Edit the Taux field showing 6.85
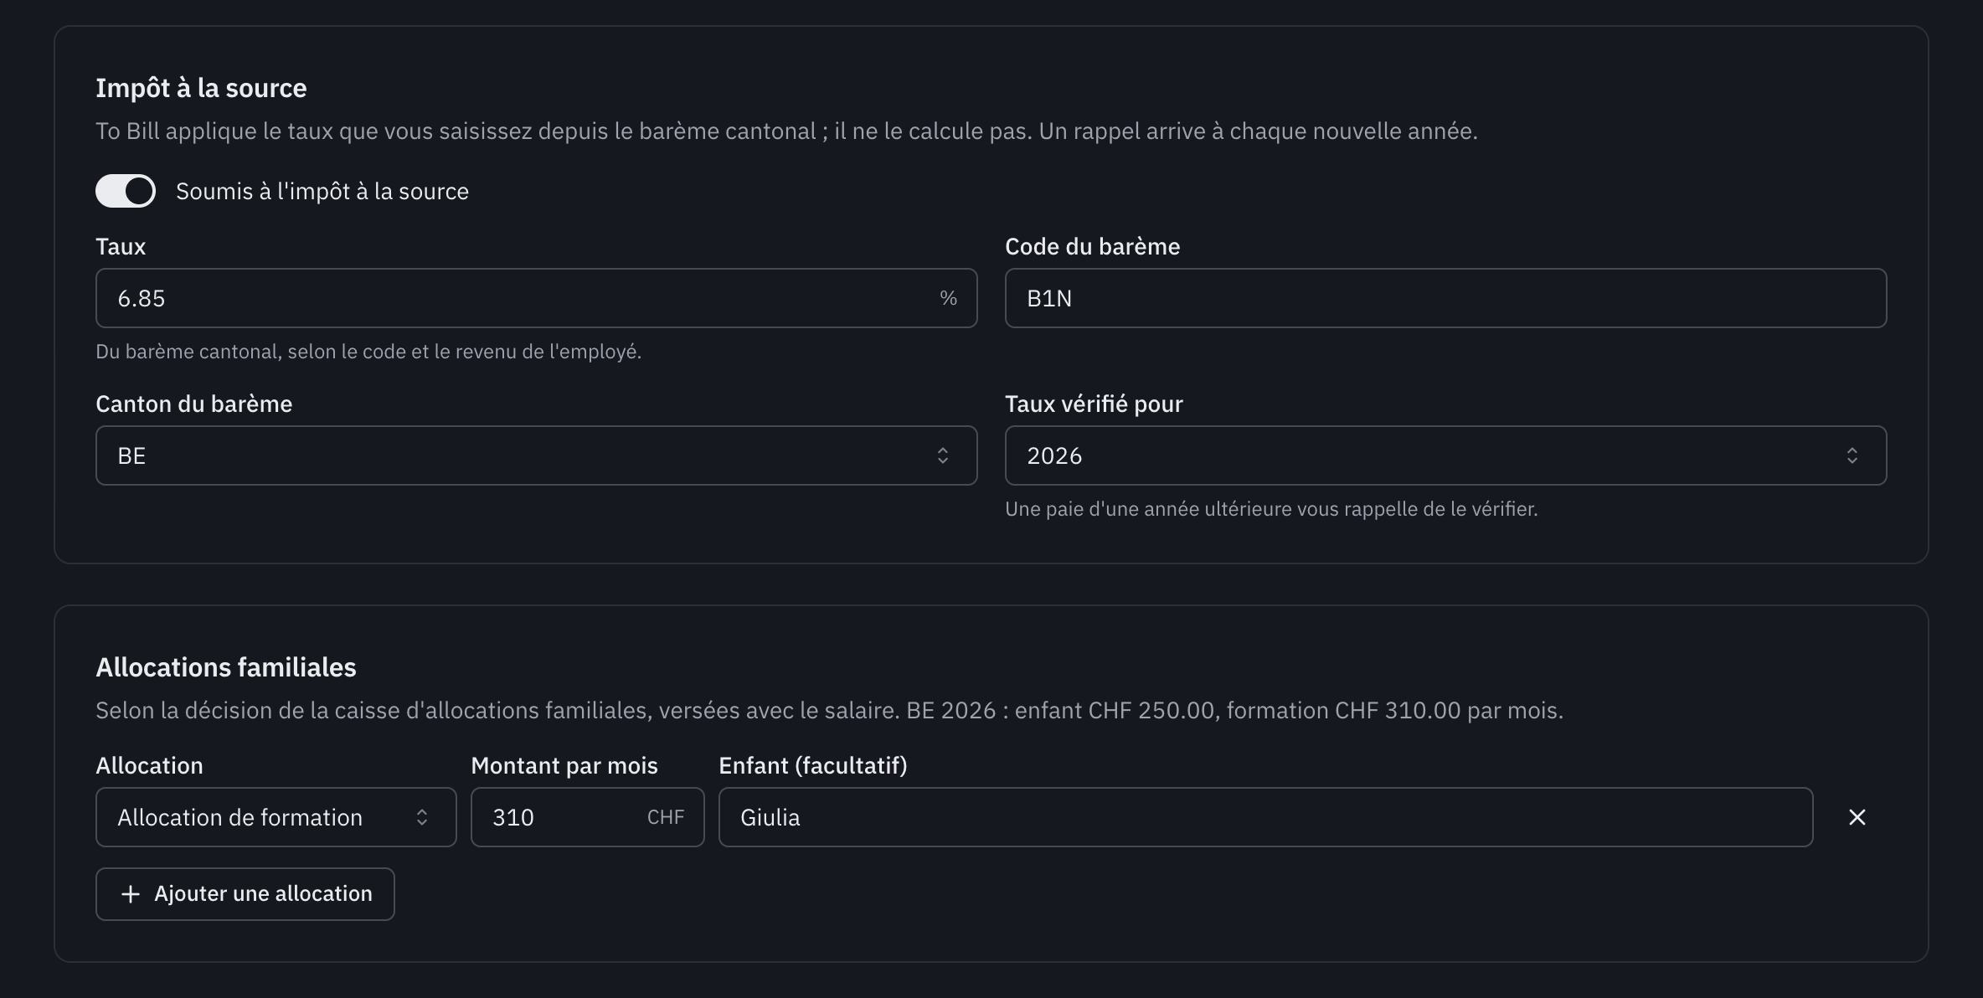The height and width of the screenshot is (998, 1983). pos(536,298)
